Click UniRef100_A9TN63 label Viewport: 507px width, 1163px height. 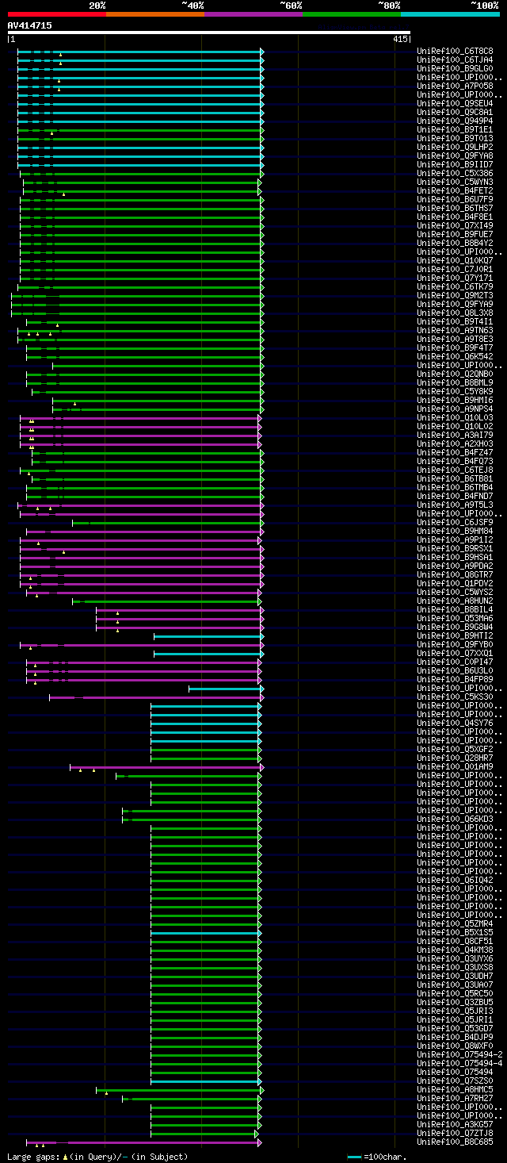point(456,330)
